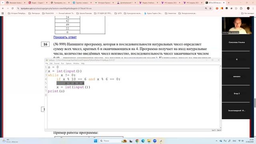Click the kpolyakov address bar URL
Screen dimensions: 256x144
56,8
